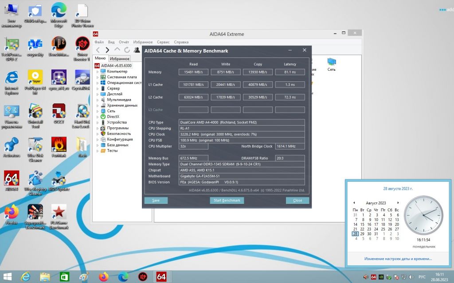Viewport: 454px width, 283px height.
Task: Open the OCCT desktop shortcut
Action: point(59,114)
